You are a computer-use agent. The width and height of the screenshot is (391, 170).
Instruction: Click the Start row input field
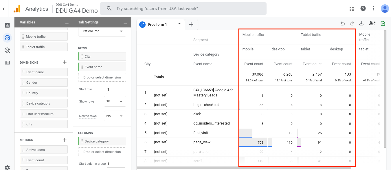coord(116,89)
